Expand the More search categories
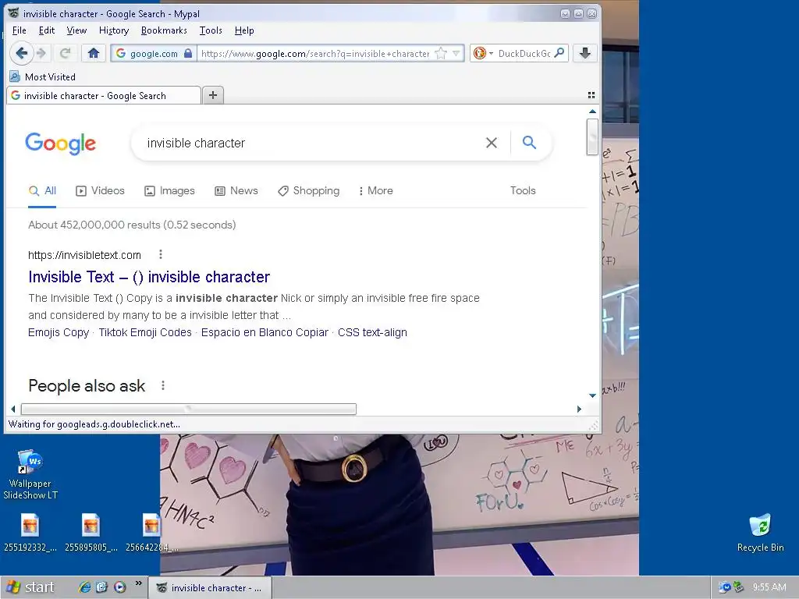799x599 pixels. tap(375, 191)
